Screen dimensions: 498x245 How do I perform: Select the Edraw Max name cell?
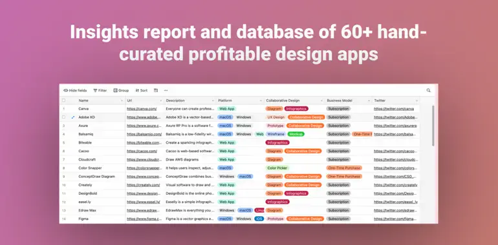[101, 210]
